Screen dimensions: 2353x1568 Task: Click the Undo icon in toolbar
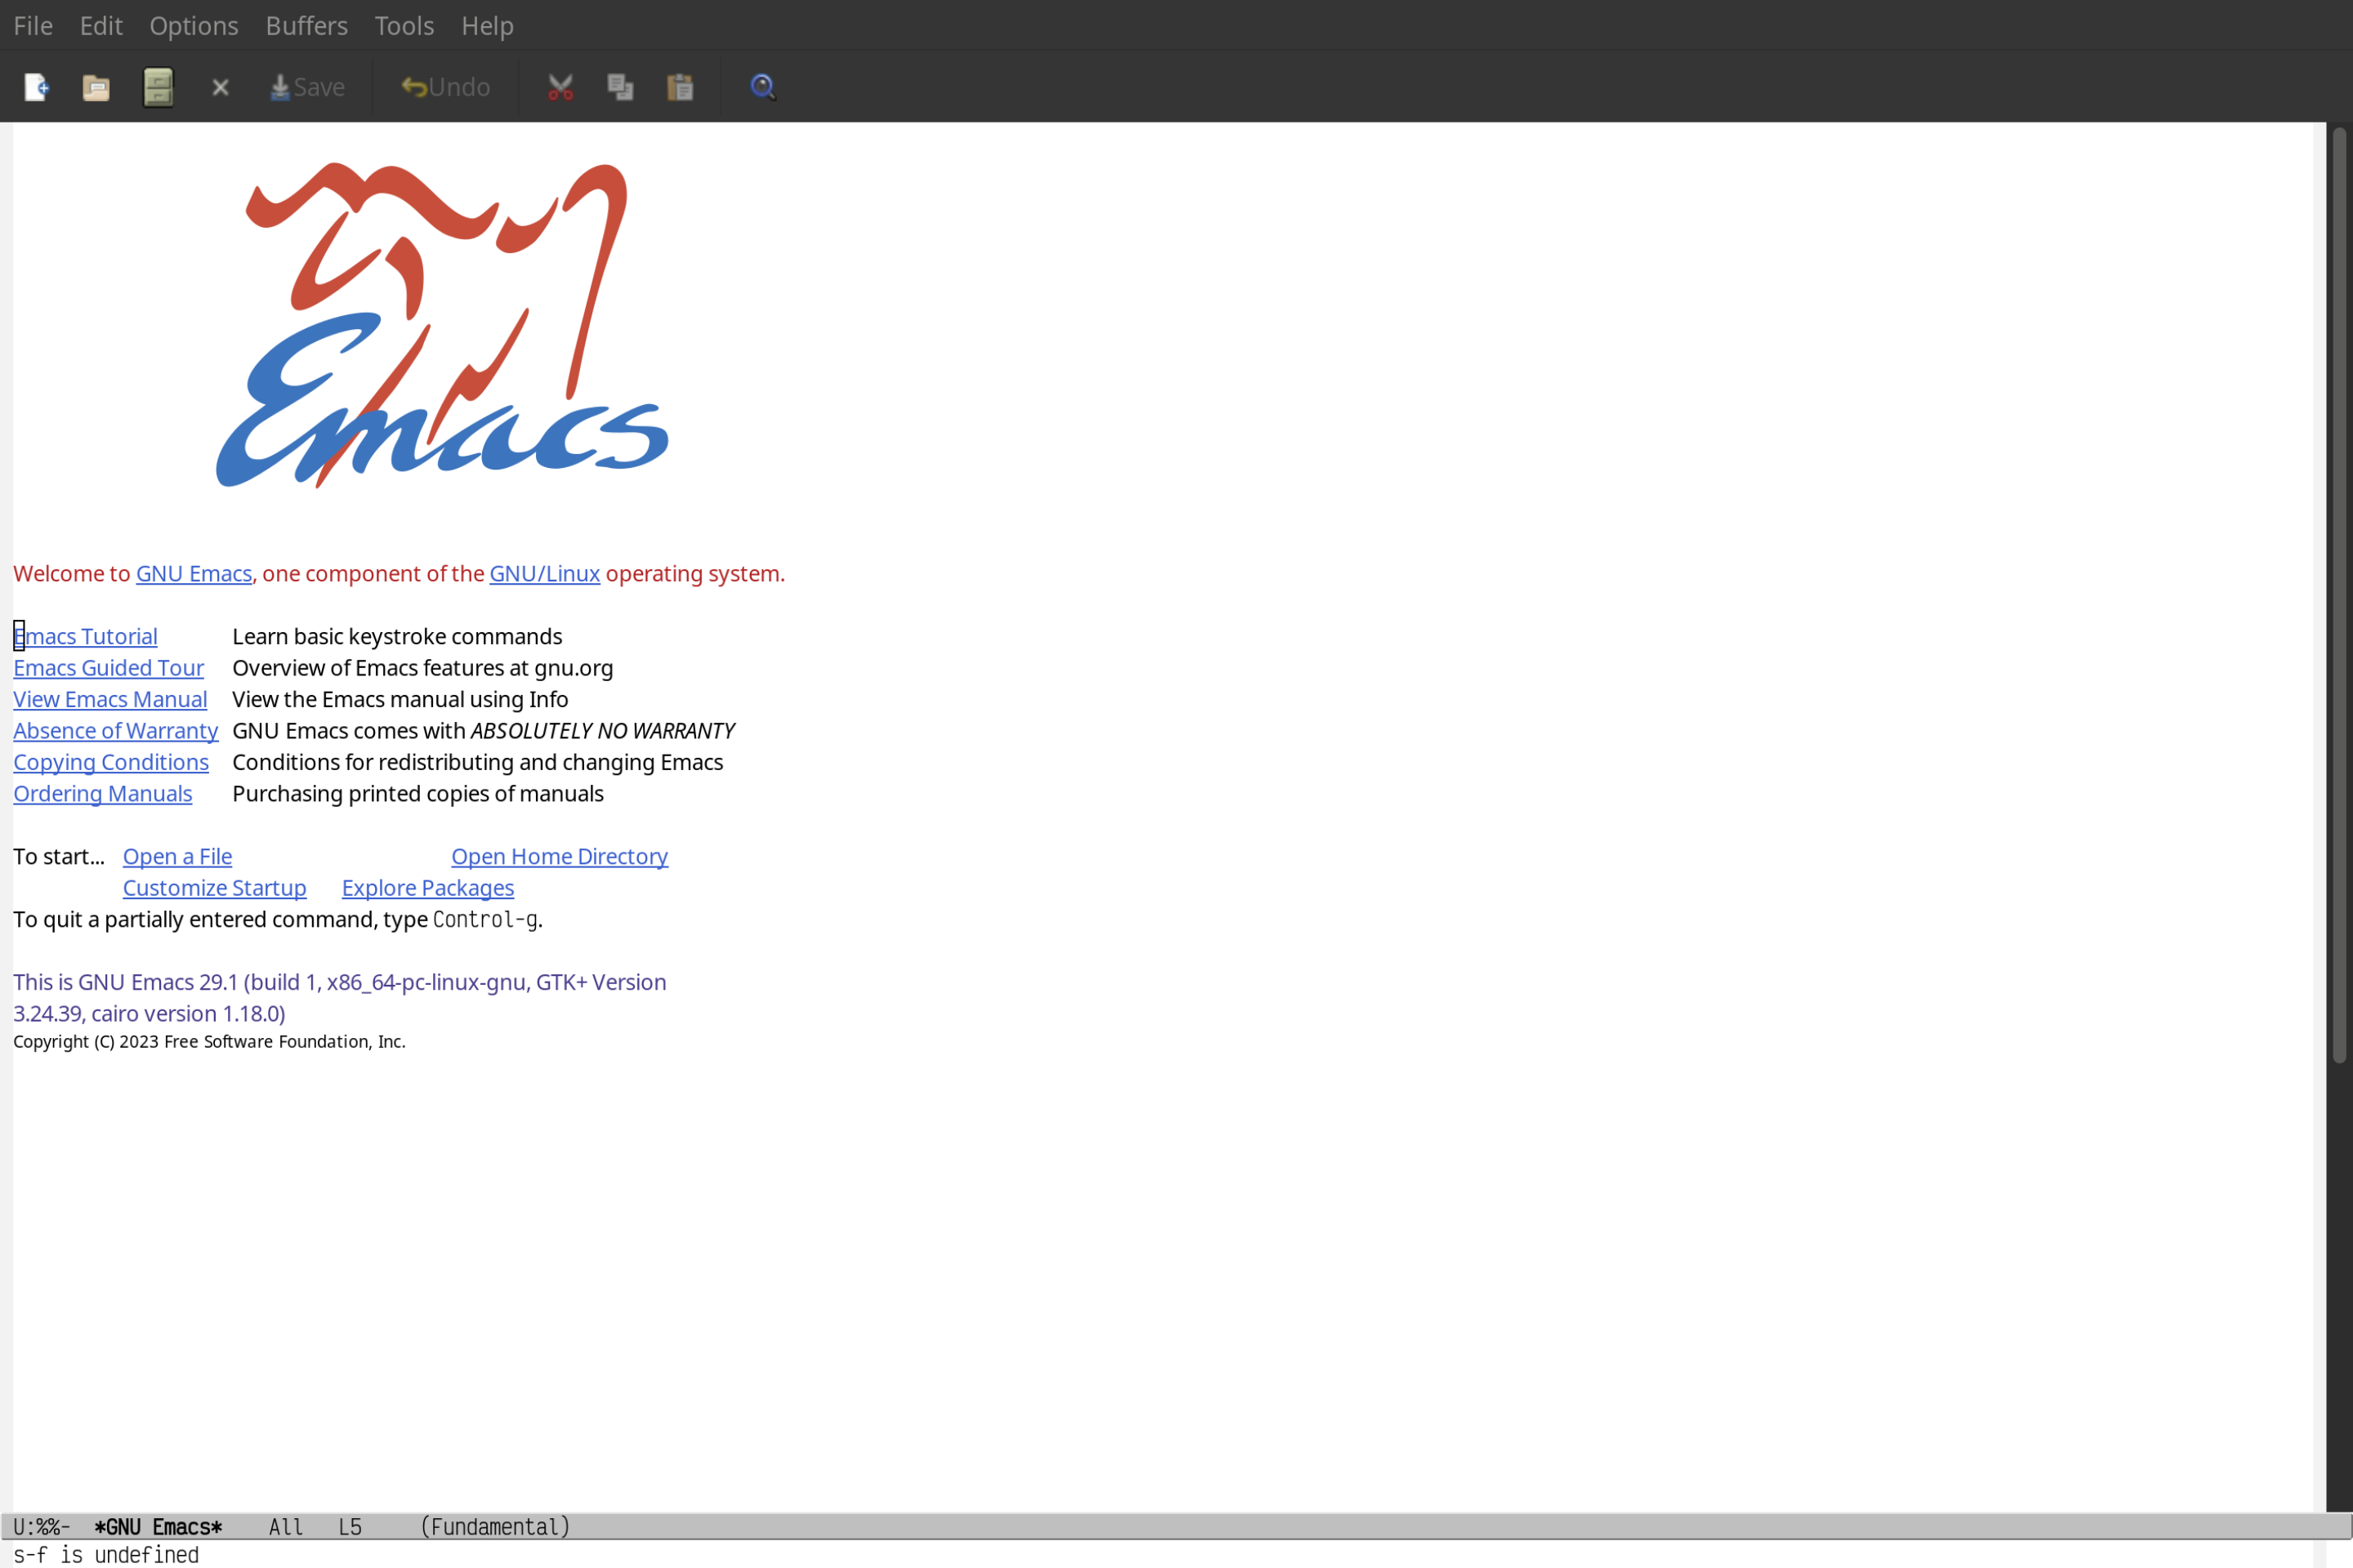point(443,86)
